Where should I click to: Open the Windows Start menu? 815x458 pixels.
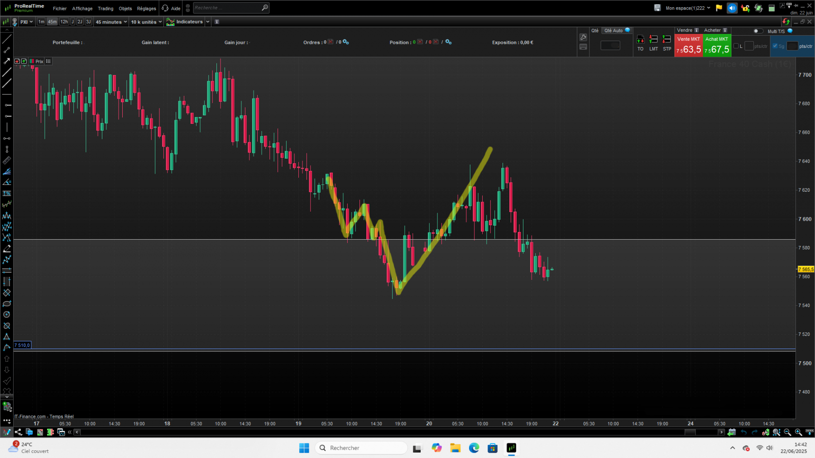304,448
